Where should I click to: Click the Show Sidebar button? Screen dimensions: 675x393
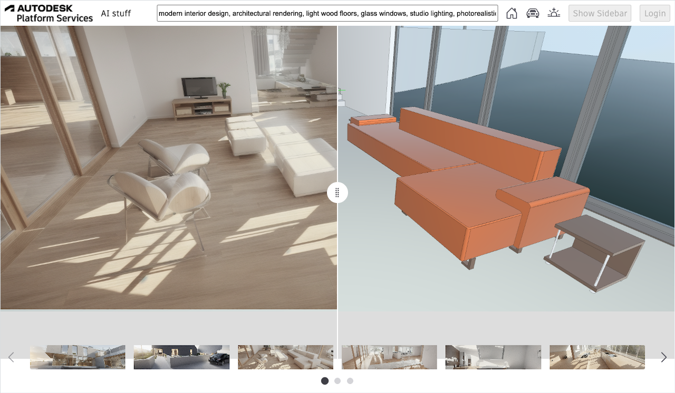(x=600, y=13)
